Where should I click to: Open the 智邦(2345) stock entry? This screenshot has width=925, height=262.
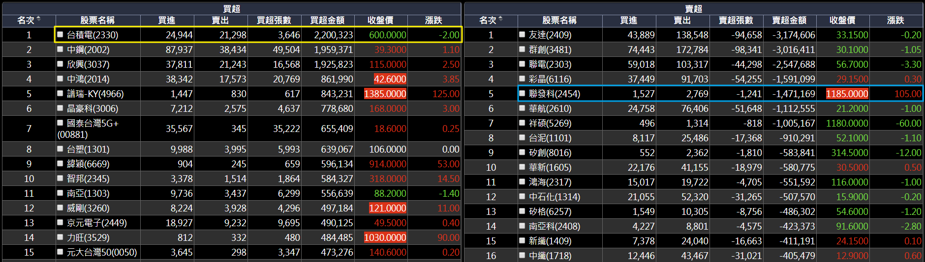pos(88,179)
